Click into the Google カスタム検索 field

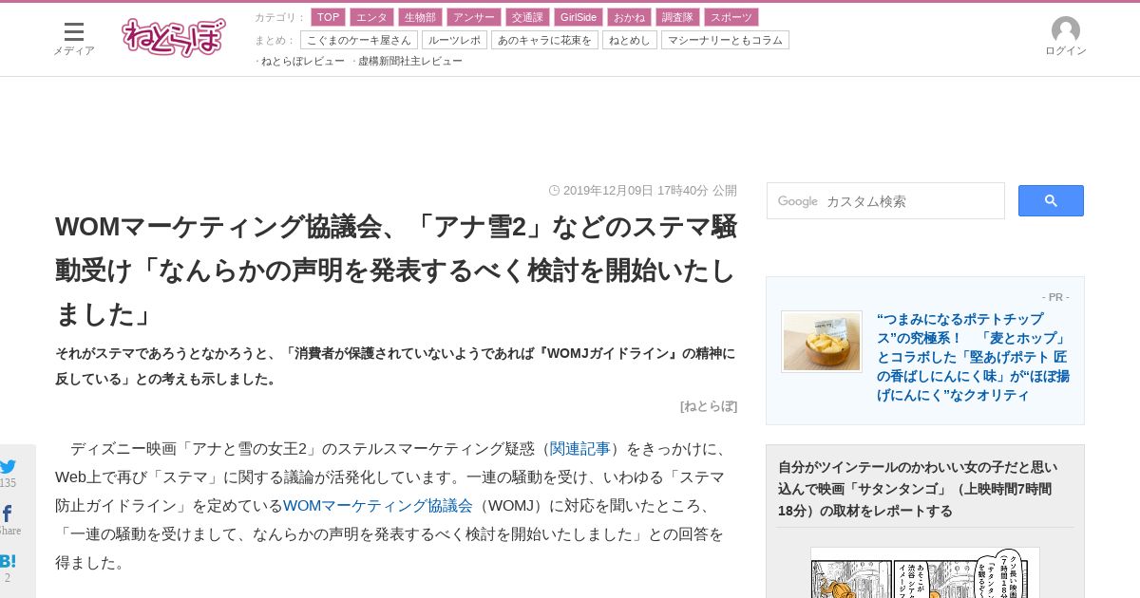pyautogui.click(x=885, y=201)
